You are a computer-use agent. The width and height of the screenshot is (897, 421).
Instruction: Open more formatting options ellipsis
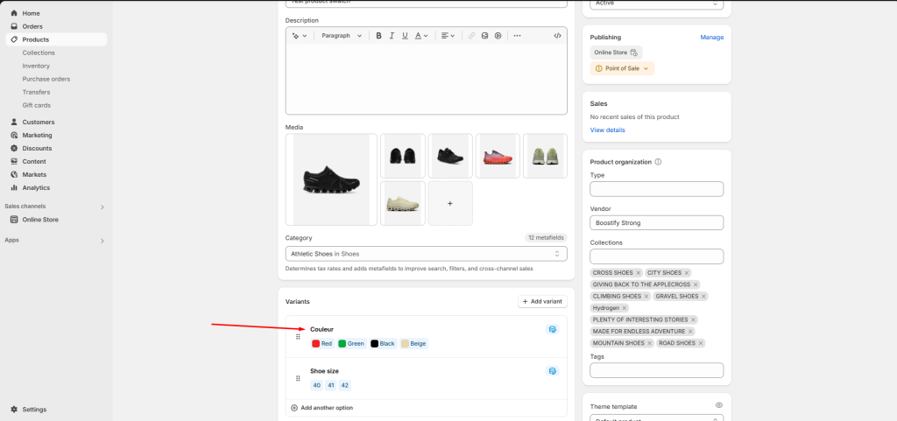517,35
